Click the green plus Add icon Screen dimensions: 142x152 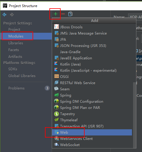[56, 14]
